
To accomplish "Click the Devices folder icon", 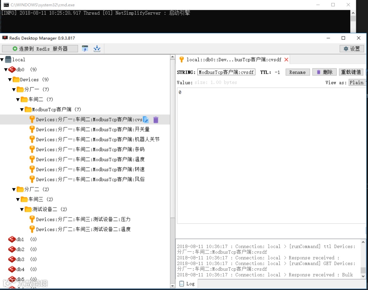I will [16, 79].
